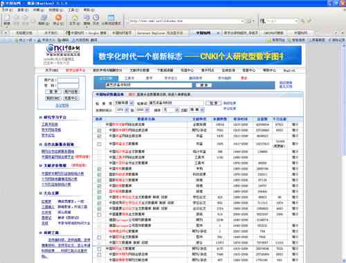This screenshot has height=263, width=346.
Task: Toggle the checkbox for 中国年鉴网络出版总库 row
Action: (x=99, y=136)
